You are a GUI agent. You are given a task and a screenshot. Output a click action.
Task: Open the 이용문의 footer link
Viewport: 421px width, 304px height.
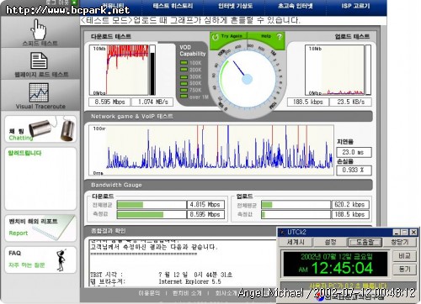pos(149,293)
